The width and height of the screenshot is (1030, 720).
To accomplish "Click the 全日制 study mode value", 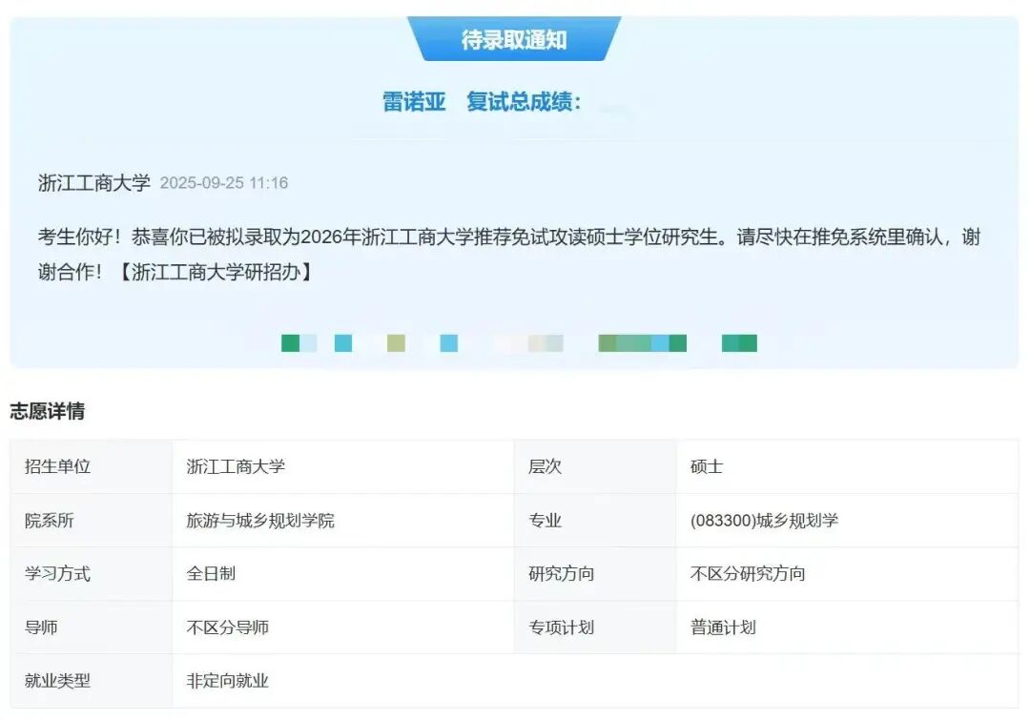I will click(211, 574).
